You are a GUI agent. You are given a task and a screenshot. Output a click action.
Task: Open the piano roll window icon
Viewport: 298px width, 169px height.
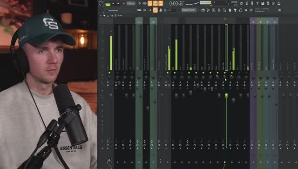click(x=208, y=10)
